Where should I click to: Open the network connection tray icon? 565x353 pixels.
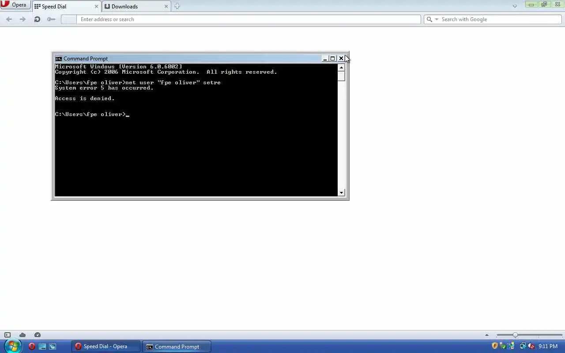coord(523,346)
